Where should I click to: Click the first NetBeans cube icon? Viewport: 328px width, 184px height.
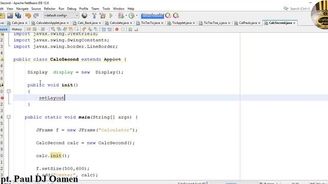[x=168, y=15]
